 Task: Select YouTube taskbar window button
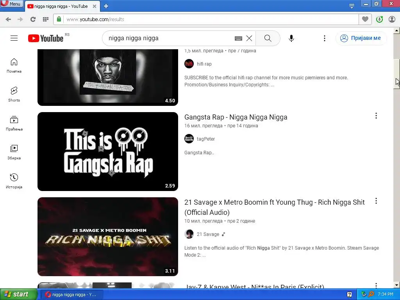(72, 295)
